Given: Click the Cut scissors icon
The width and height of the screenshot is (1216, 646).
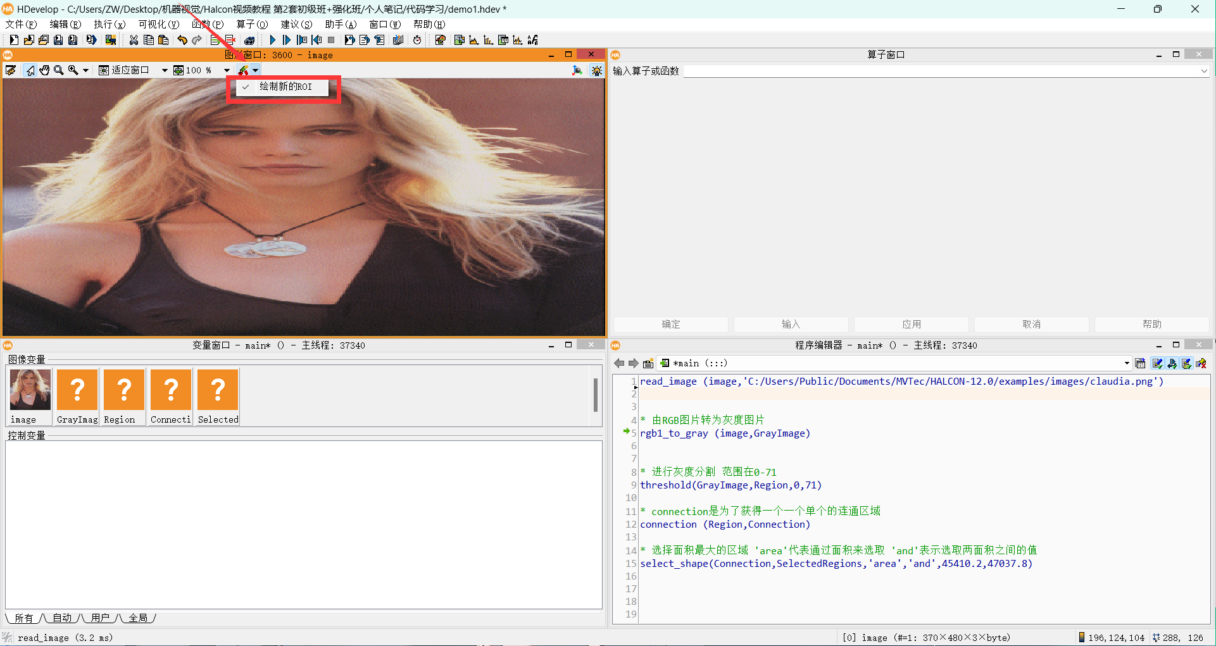Looking at the screenshot, I should [134, 40].
